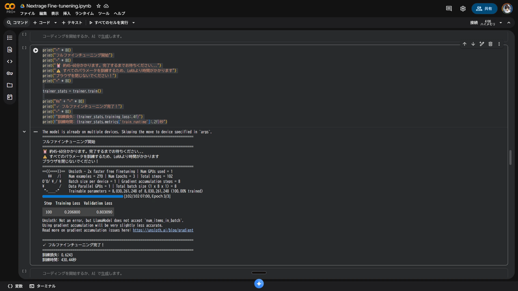The height and width of the screenshot is (291, 518).
Task: Click the 訓練損失: 0.6243 output line
Action: [57, 255]
